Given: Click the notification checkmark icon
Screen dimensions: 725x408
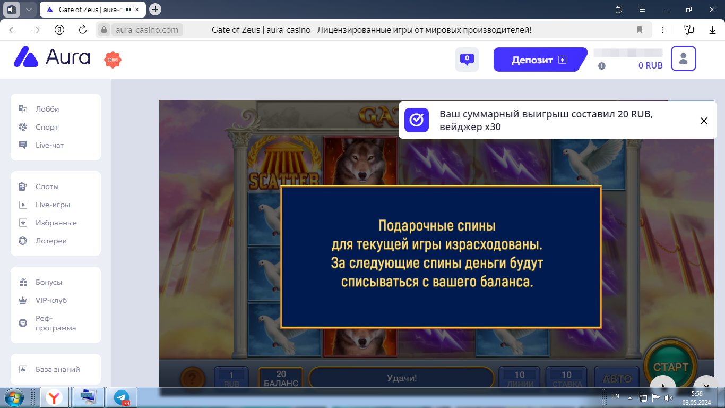Looking at the screenshot, I should 417,120.
